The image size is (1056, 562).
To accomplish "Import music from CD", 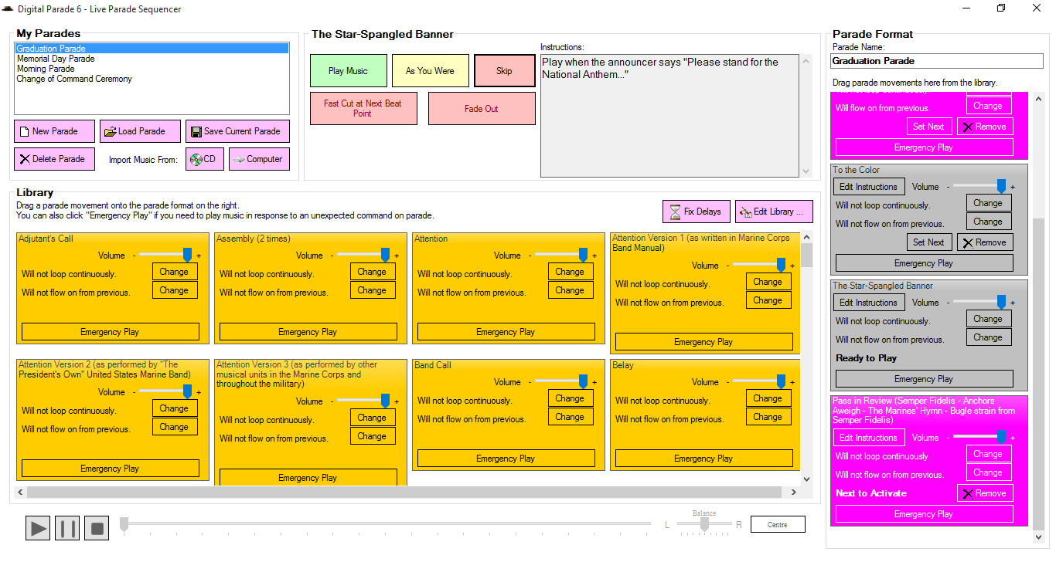I will pos(204,159).
